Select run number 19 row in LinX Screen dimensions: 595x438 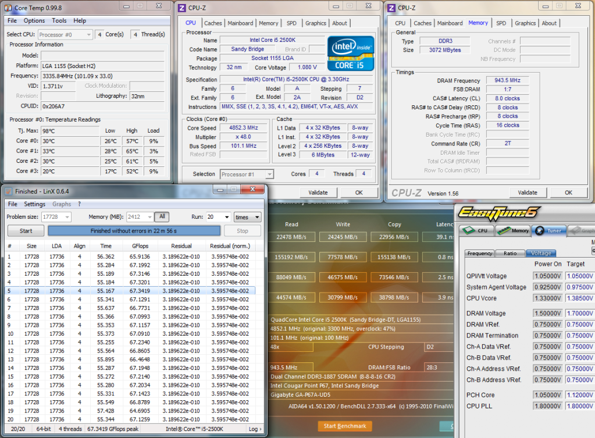pyautogui.click(x=130, y=411)
